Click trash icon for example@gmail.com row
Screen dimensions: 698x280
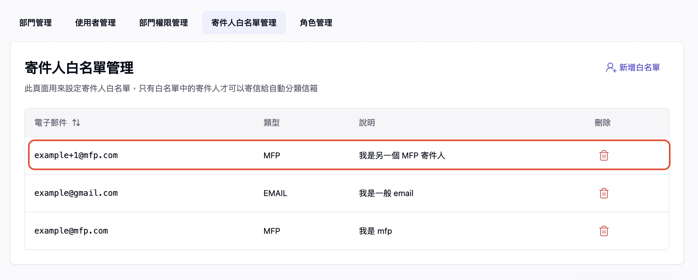click(x=604, y=193)
